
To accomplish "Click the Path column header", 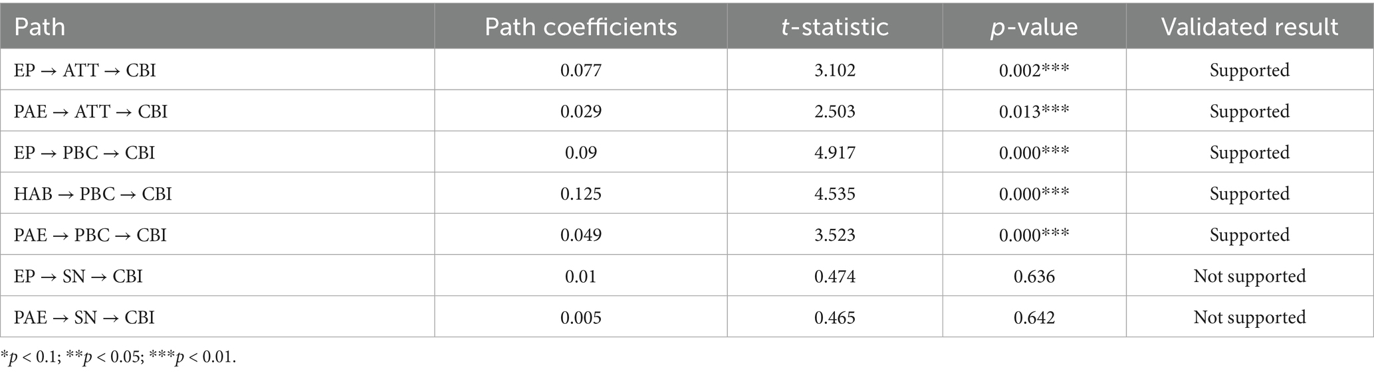I will click(40, 27).
